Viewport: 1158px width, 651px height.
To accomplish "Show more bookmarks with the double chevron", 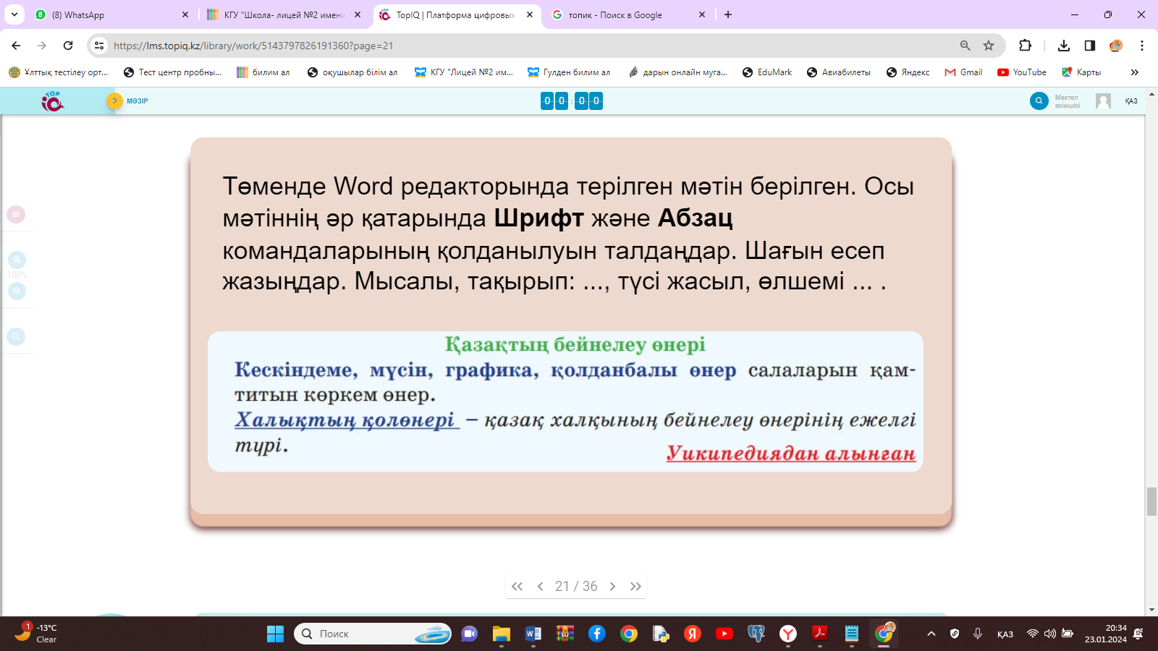I will (1135, 72).
